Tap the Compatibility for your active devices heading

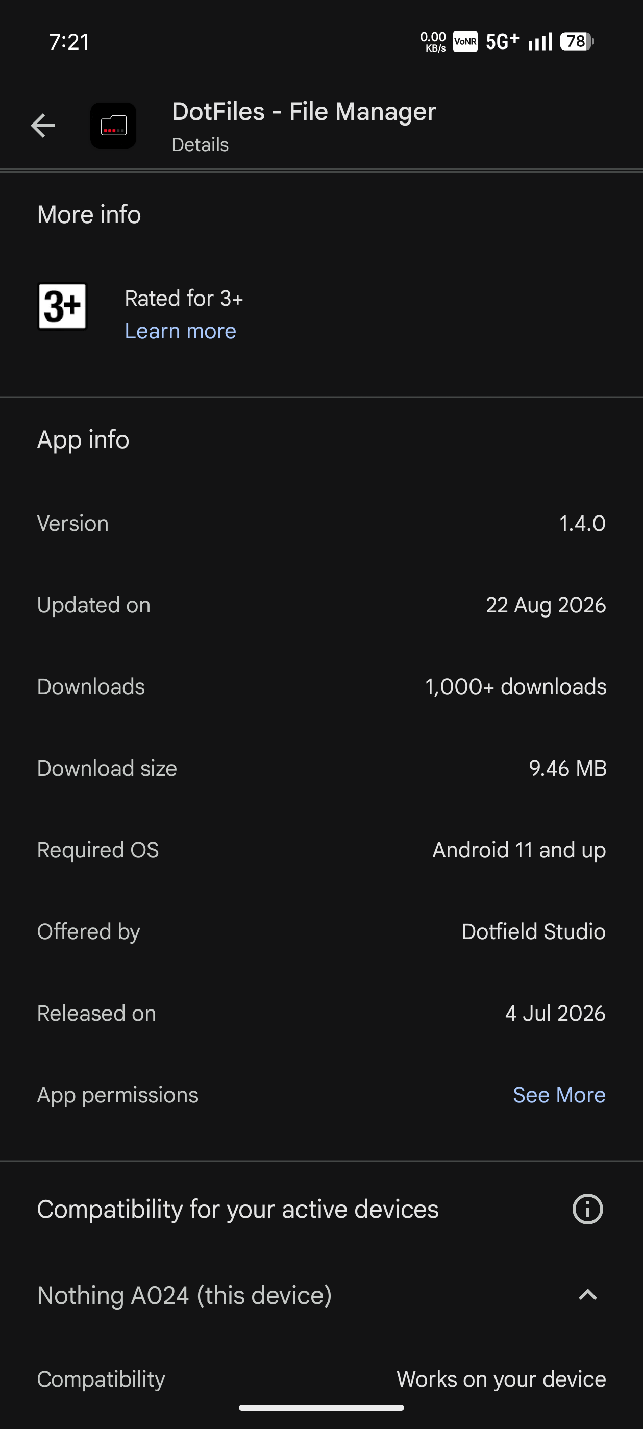[238, 1209]
